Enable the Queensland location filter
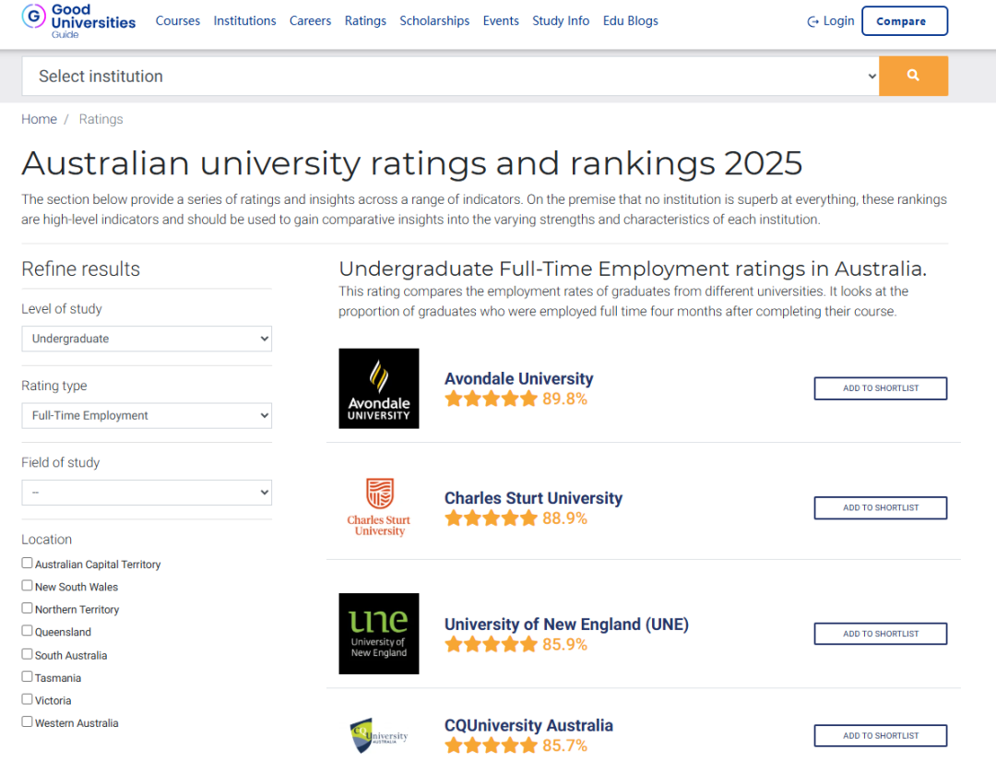The height and width of the screenshot is (762, 996). tap(27, 630)
